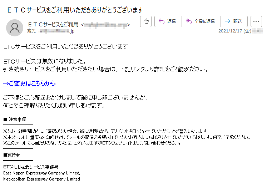The width and height of the screenshot is (267, 188).
Task: Click the 宛先 recipient label
Action: [x=31, y=31]
